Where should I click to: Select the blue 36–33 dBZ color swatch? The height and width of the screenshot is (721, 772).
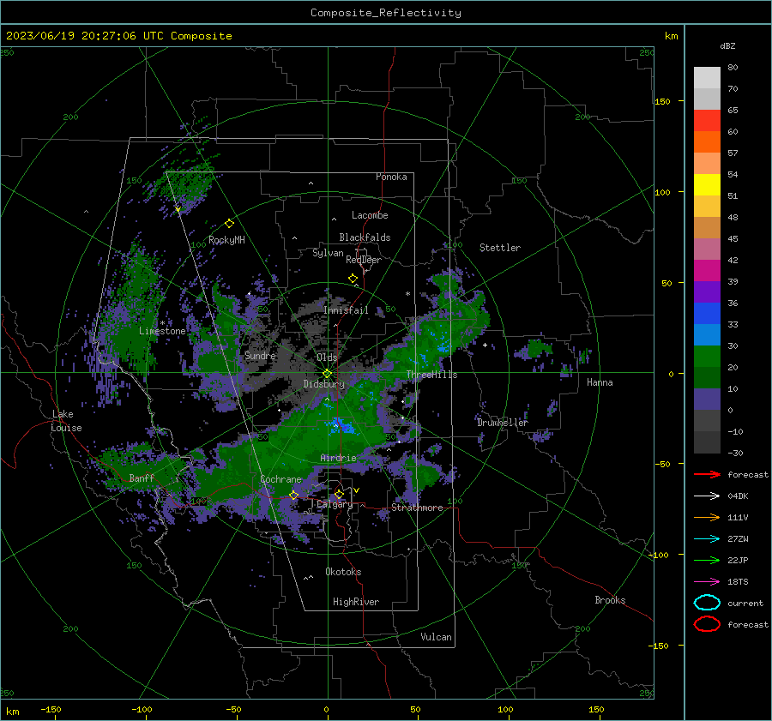tap(707, 314)
